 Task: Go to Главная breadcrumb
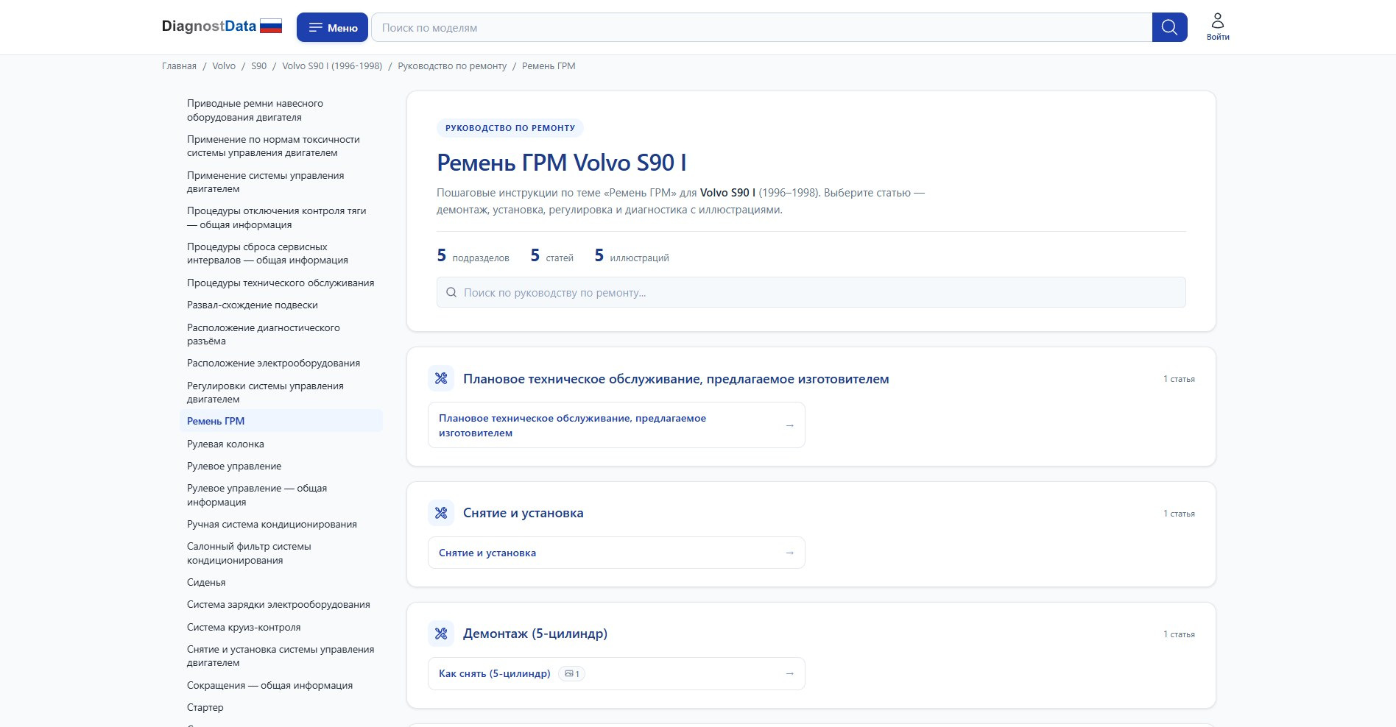click(x=179, y=66)
